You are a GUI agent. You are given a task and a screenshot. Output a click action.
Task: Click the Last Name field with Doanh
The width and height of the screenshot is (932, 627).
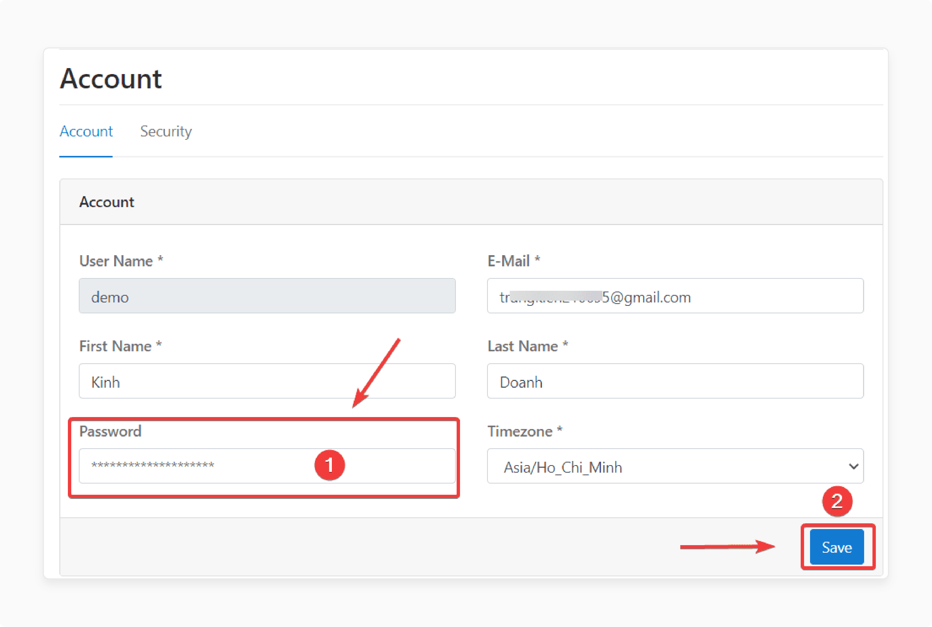675,381
